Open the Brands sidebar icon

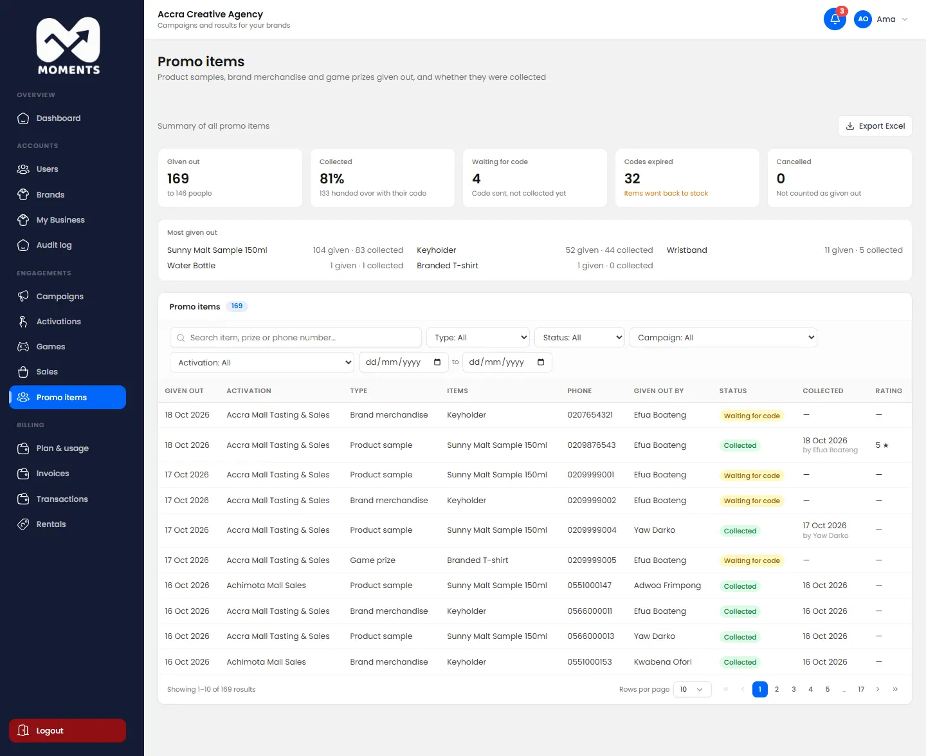(x=23, y=194)
